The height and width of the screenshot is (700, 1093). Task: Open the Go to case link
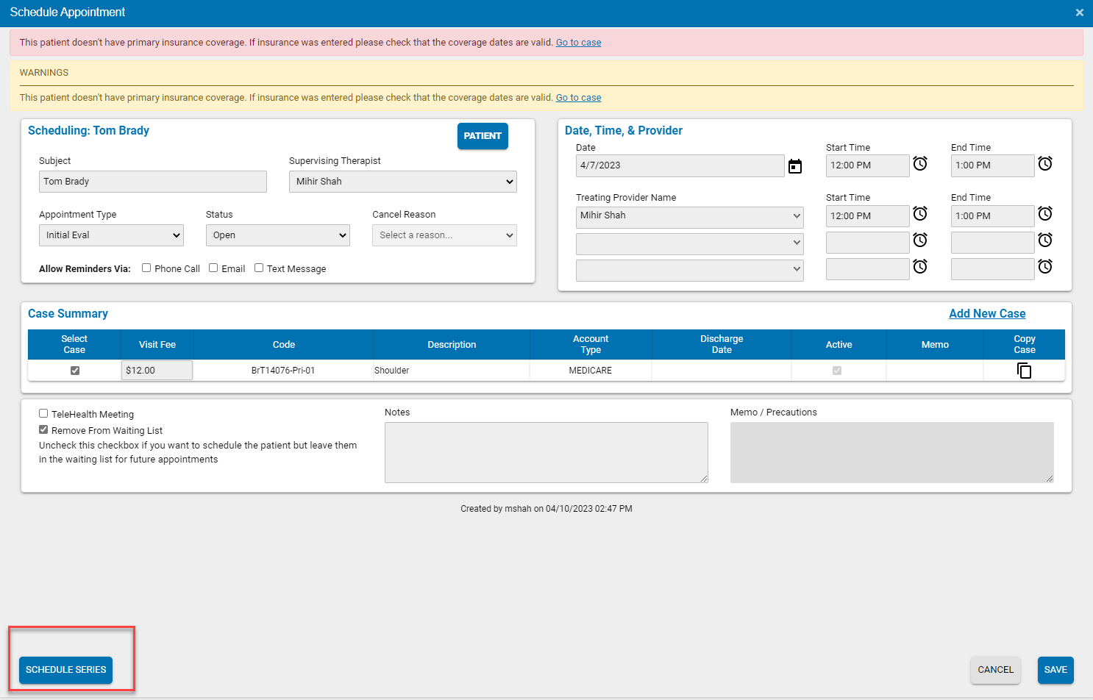coord(578,42)
